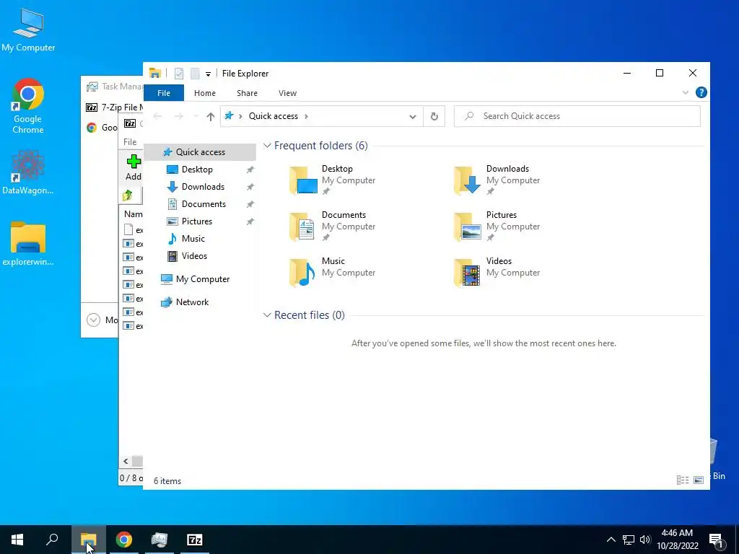This screenshot has height=554, width=739.
Task: Select Documents in navigation pane
Action: click(x=204, y=204)
